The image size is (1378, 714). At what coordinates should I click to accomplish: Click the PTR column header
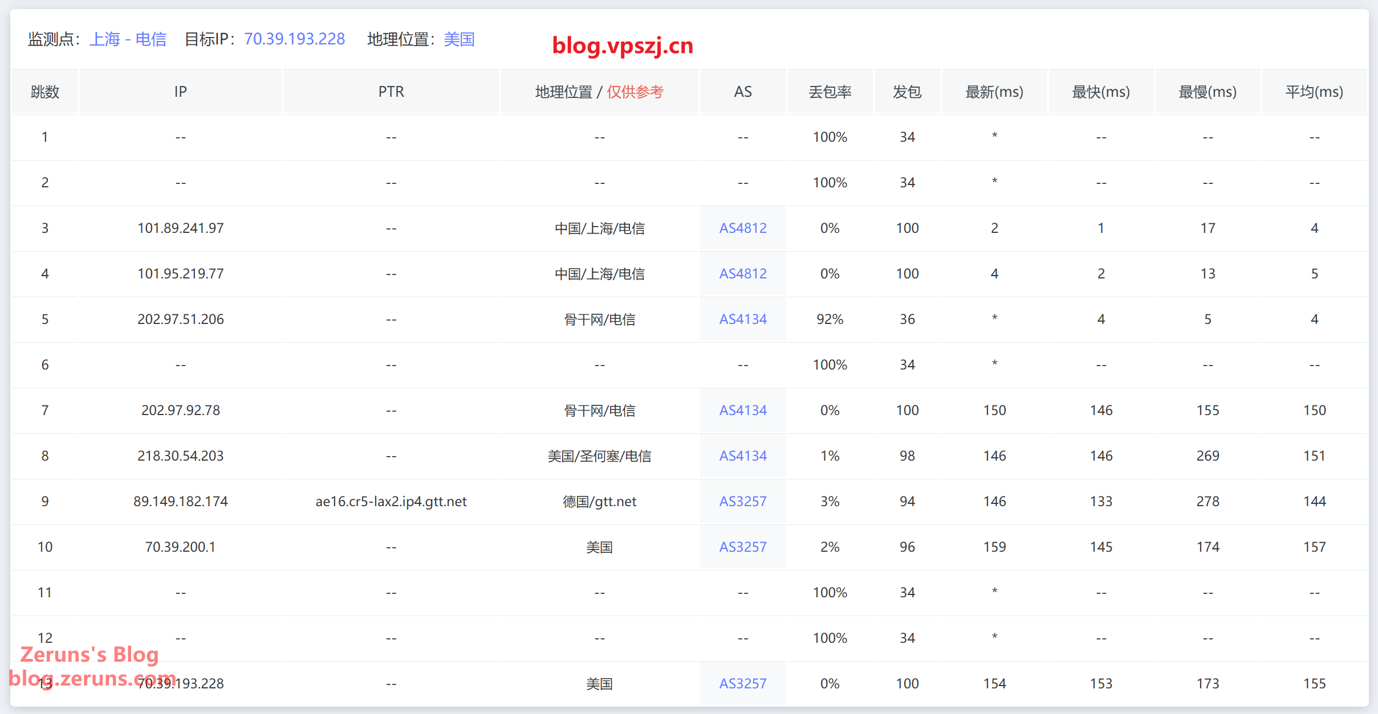coord(391,92)
